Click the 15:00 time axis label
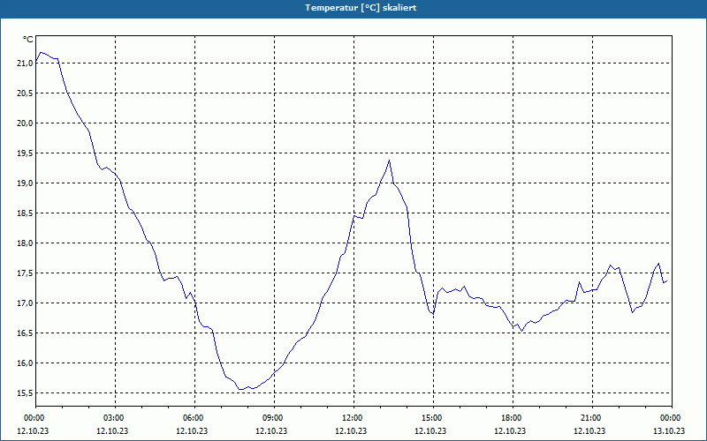 pyautogui.click(x=433, y=418)
